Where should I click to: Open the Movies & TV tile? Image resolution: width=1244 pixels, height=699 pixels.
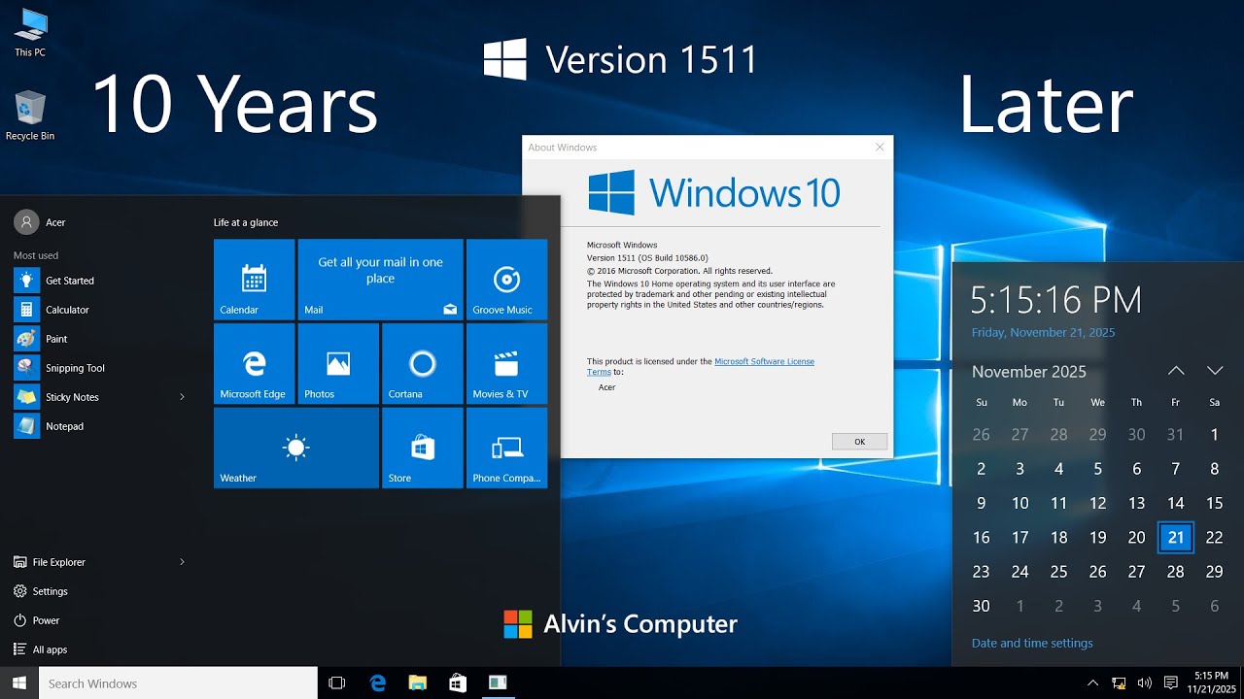(x=506, y=364)
